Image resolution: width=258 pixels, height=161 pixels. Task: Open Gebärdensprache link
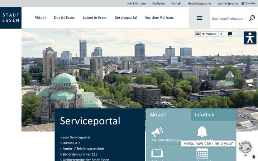pos(200,4)
